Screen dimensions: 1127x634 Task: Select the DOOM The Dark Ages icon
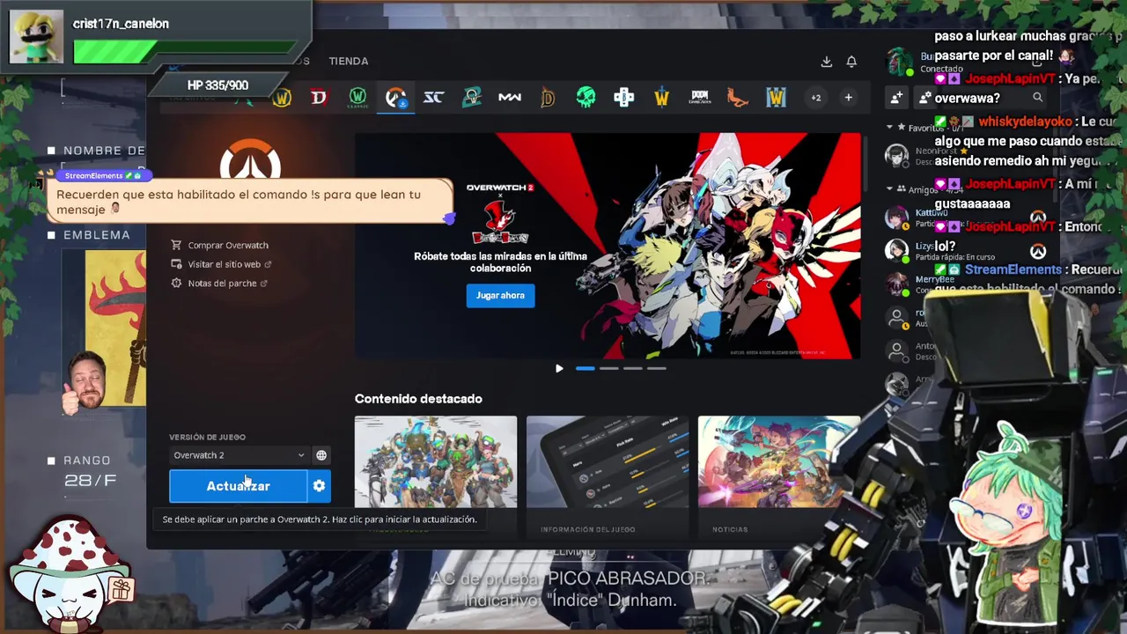pos(700,98)
